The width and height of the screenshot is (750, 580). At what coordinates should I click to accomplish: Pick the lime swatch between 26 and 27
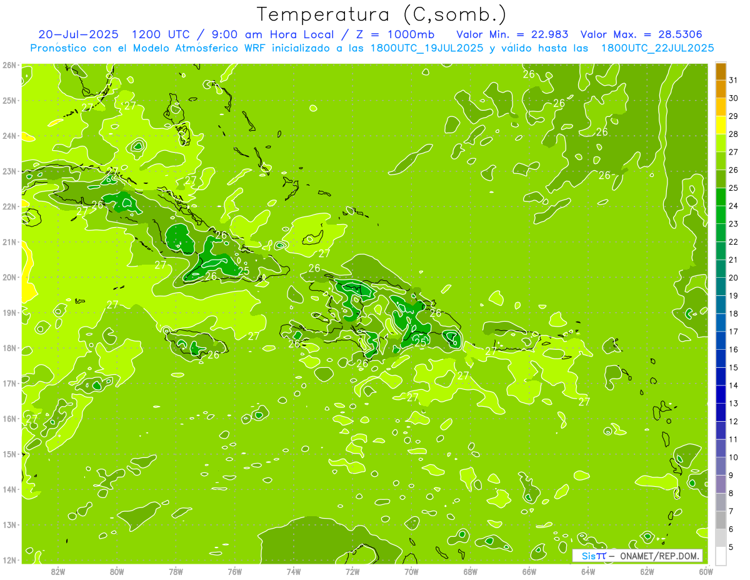(x=721, y=161)
